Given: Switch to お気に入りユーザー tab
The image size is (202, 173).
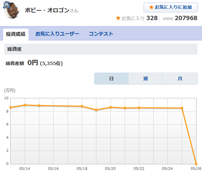Looking at the screenshot, I should [x=57, y=34].
